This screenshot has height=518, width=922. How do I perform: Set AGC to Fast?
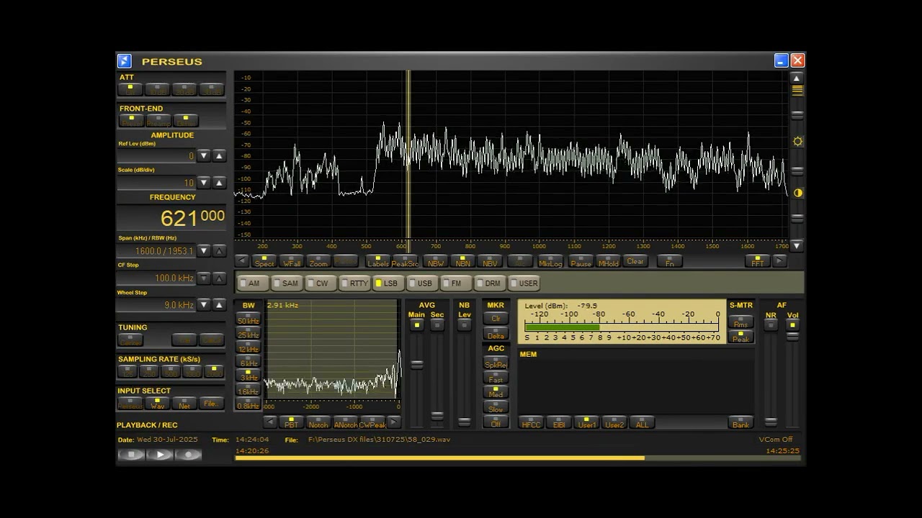click(x=496, y=378)
